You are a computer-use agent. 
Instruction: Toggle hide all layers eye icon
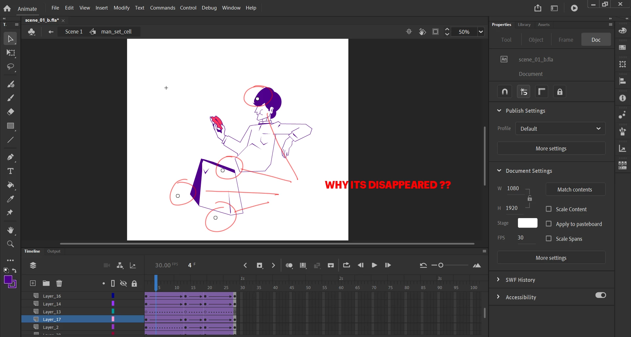tap(123, 283)
